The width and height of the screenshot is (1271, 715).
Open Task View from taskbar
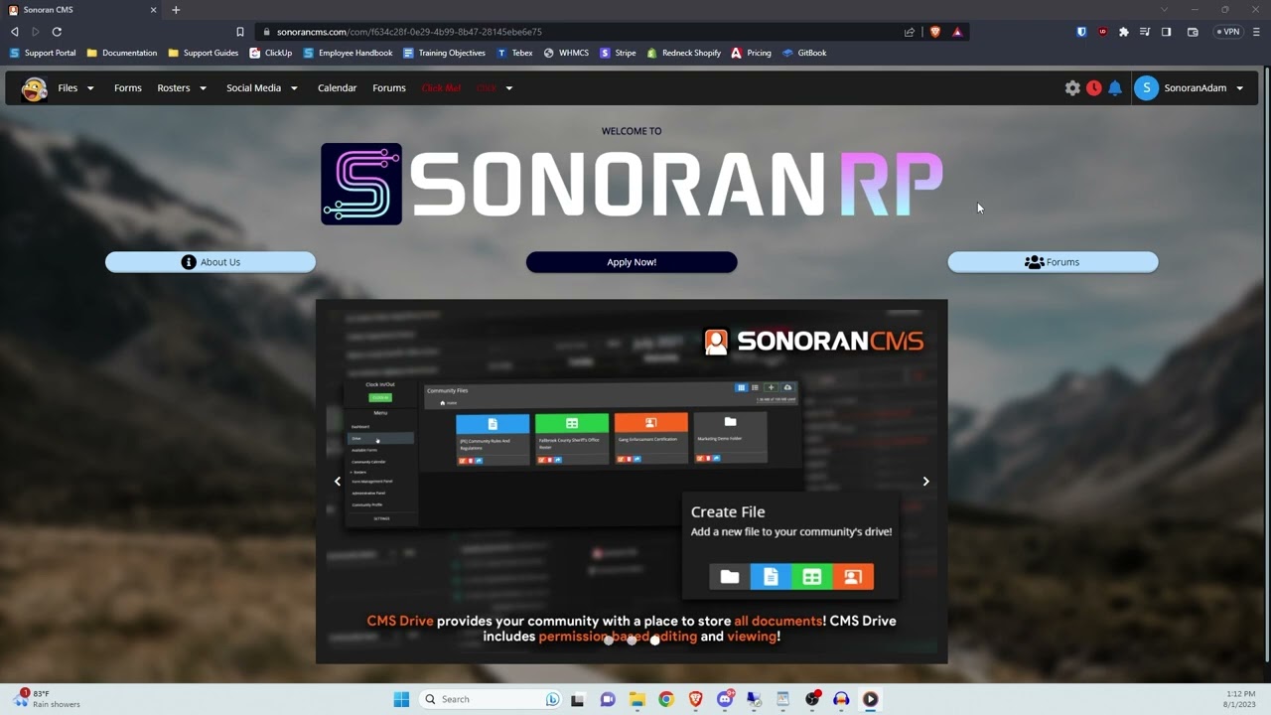tap(578, 699)
